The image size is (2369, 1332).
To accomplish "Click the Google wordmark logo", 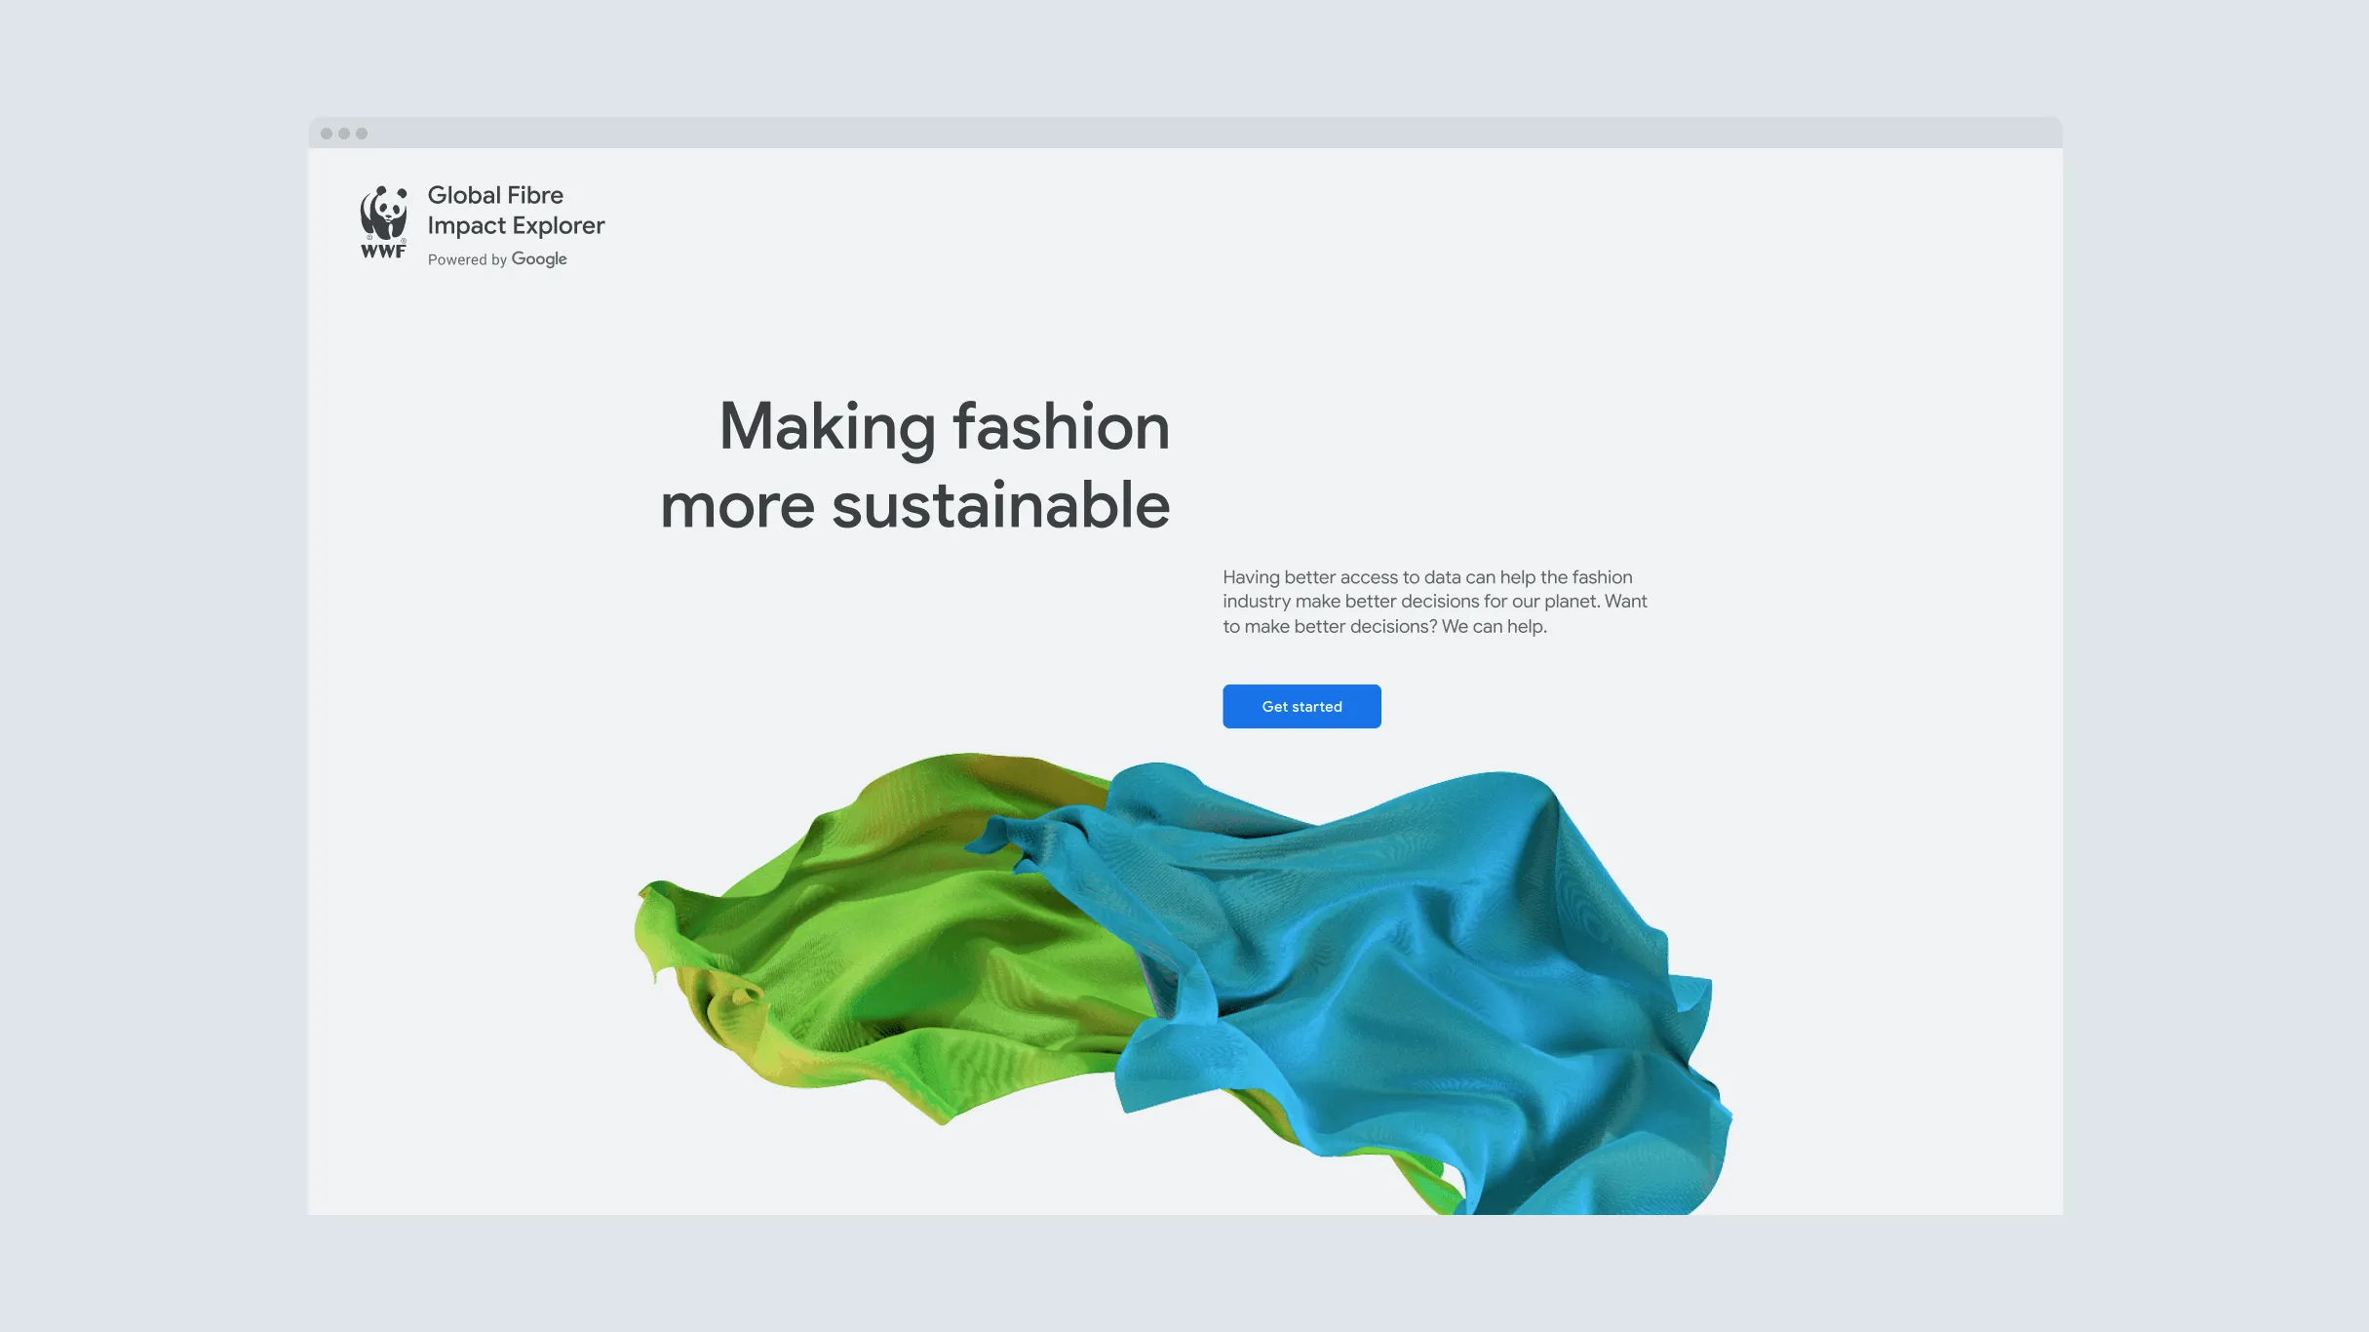I will (x=538, y=258).
